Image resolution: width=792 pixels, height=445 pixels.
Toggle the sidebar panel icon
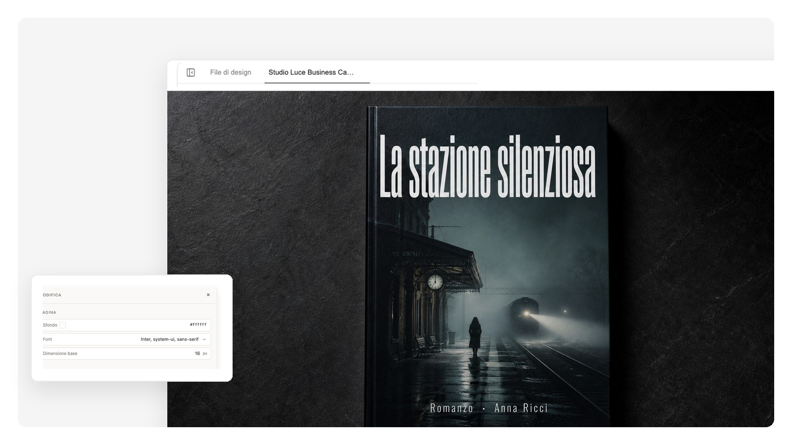[x=191, y=73]
